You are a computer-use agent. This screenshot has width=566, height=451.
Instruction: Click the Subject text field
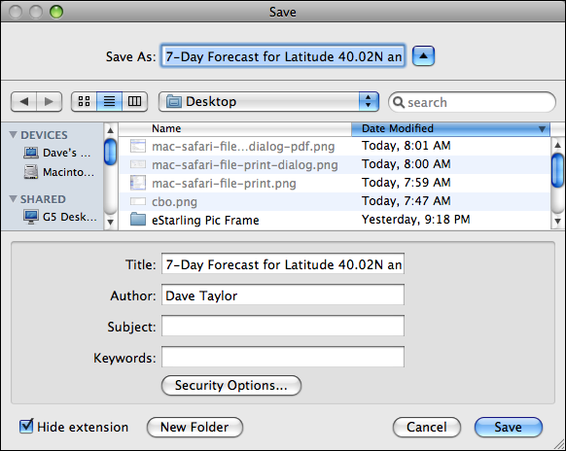tap(283, 326)
